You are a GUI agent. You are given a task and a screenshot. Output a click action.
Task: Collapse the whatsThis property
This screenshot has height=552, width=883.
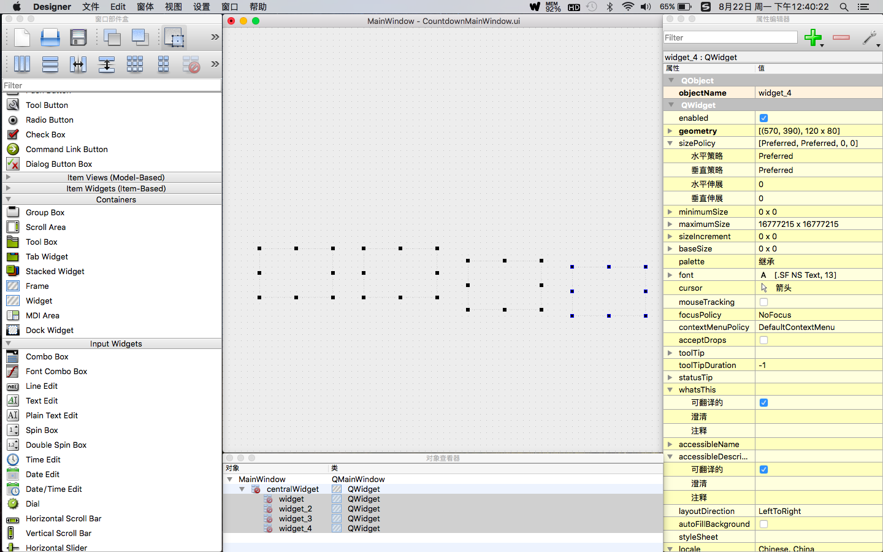click(x=670, y=389)
